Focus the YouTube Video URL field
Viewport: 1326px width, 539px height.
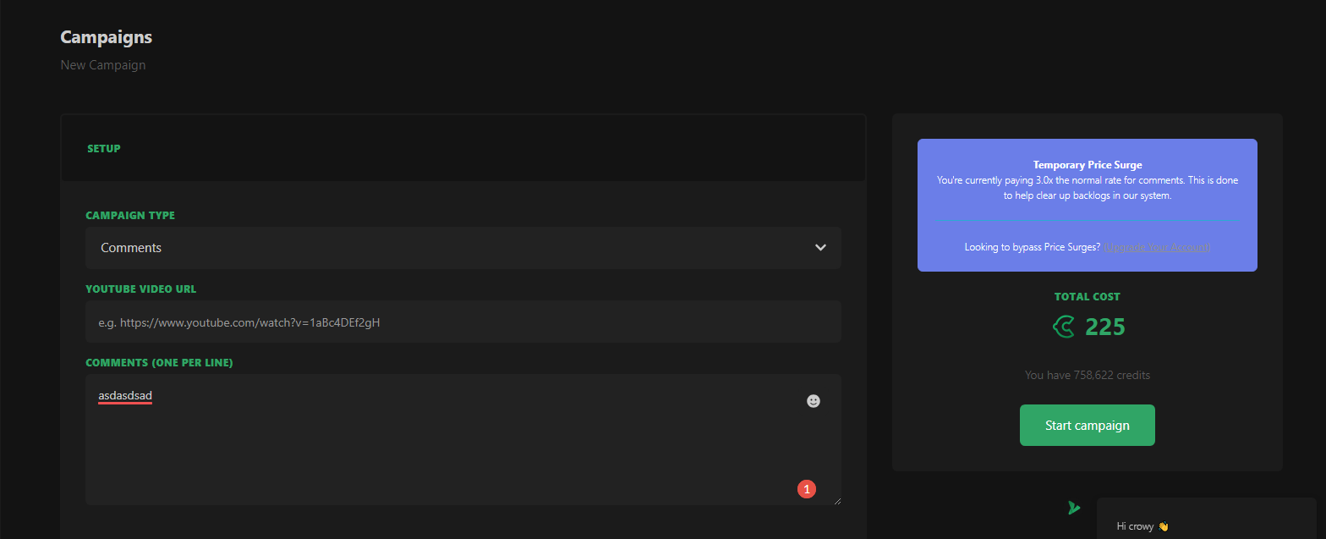(x=463, y=322)
